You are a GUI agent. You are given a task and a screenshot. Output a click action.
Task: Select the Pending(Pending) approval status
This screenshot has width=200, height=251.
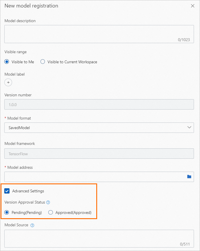click(x=7, y=213)
